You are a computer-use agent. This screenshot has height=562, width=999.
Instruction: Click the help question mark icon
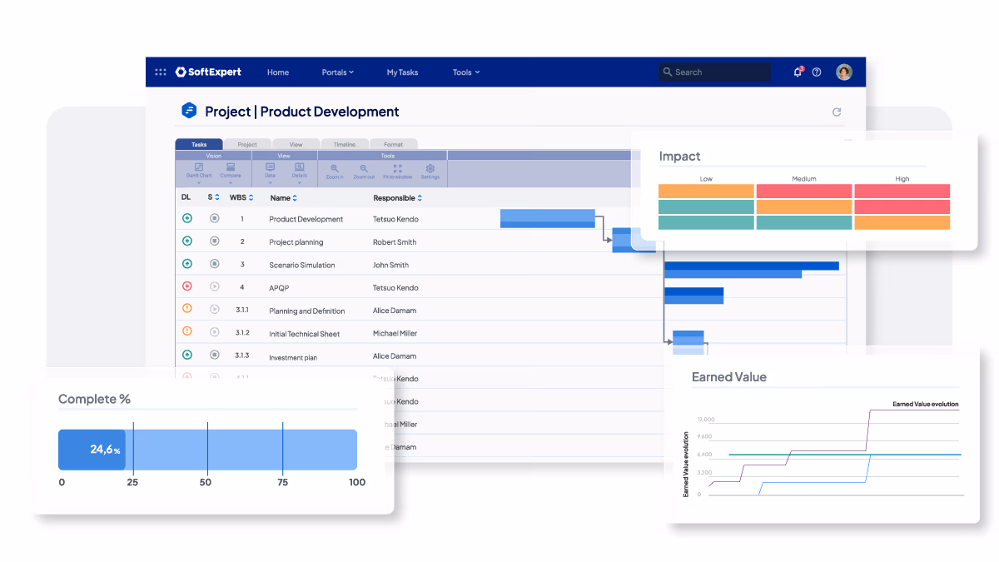coord(817,72)
